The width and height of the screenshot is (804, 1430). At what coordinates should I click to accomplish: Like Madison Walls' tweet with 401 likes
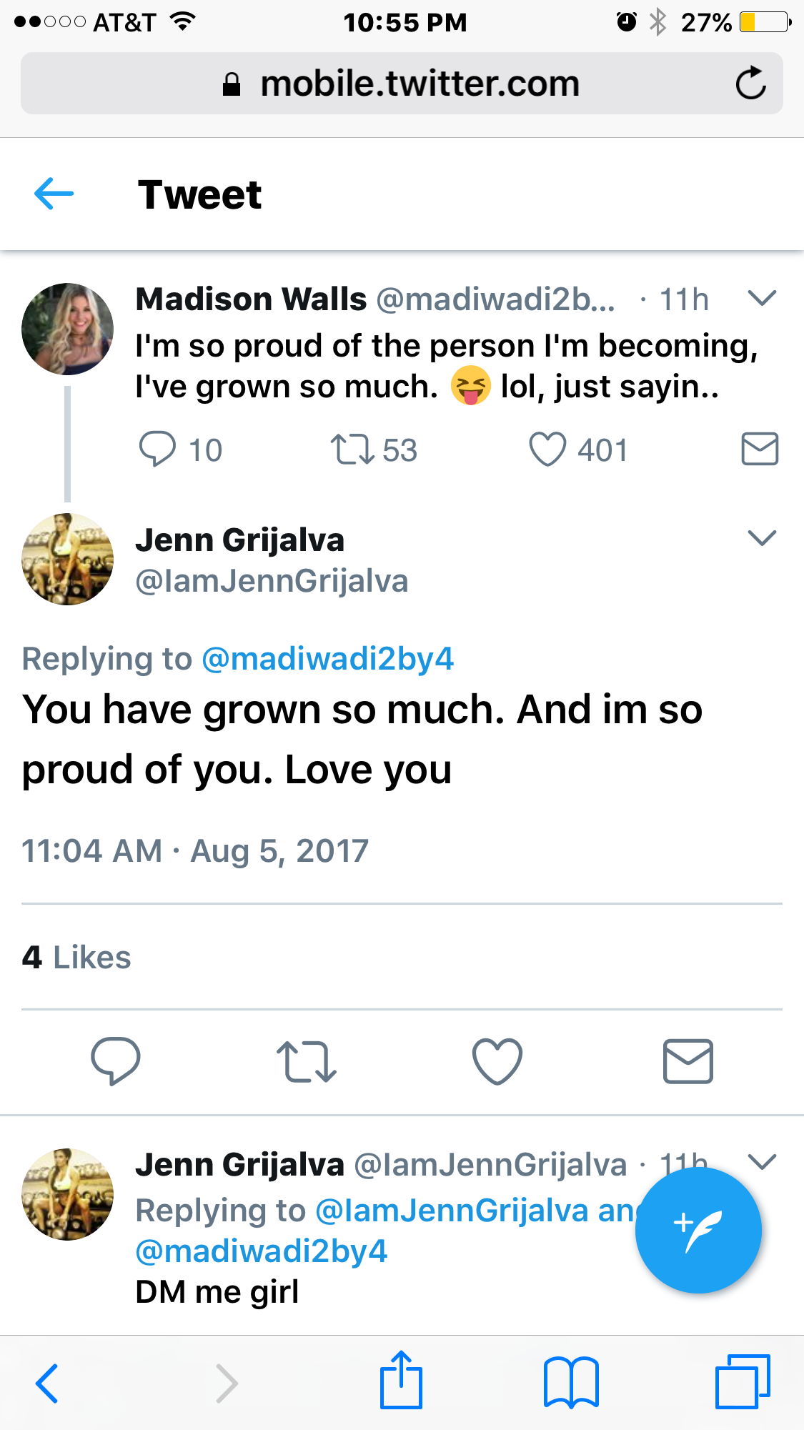[x=547, y=450]
